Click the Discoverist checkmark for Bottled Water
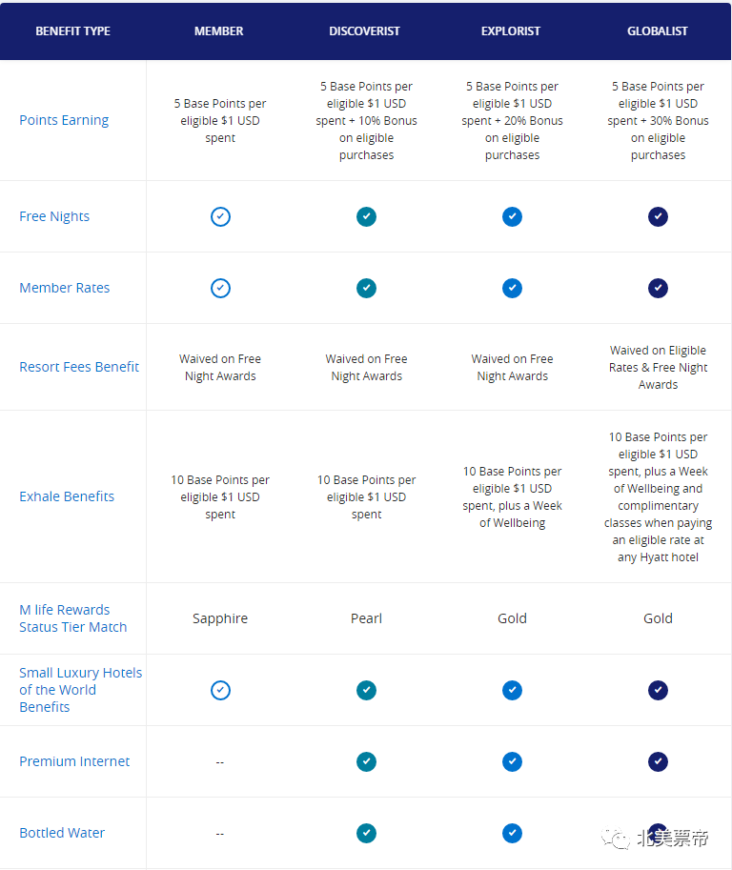The height and width of the screenshot is (870, 732). click(x=366, y=833)
